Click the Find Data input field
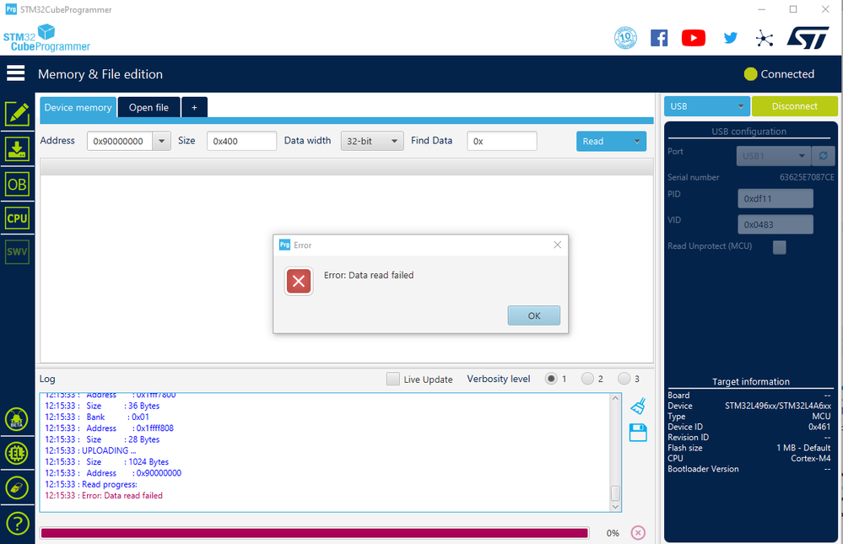 tap(502, 142)
